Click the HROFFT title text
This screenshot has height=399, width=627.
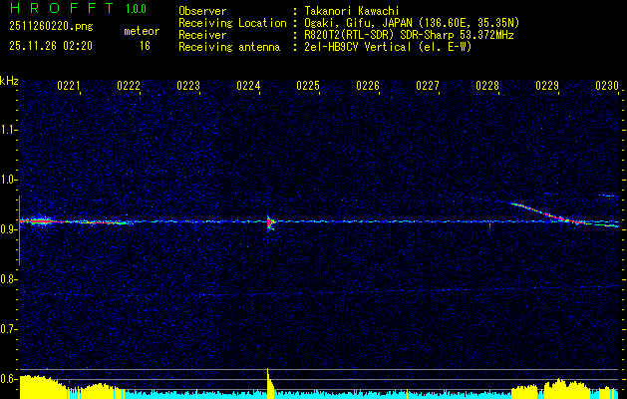[62, 8]
